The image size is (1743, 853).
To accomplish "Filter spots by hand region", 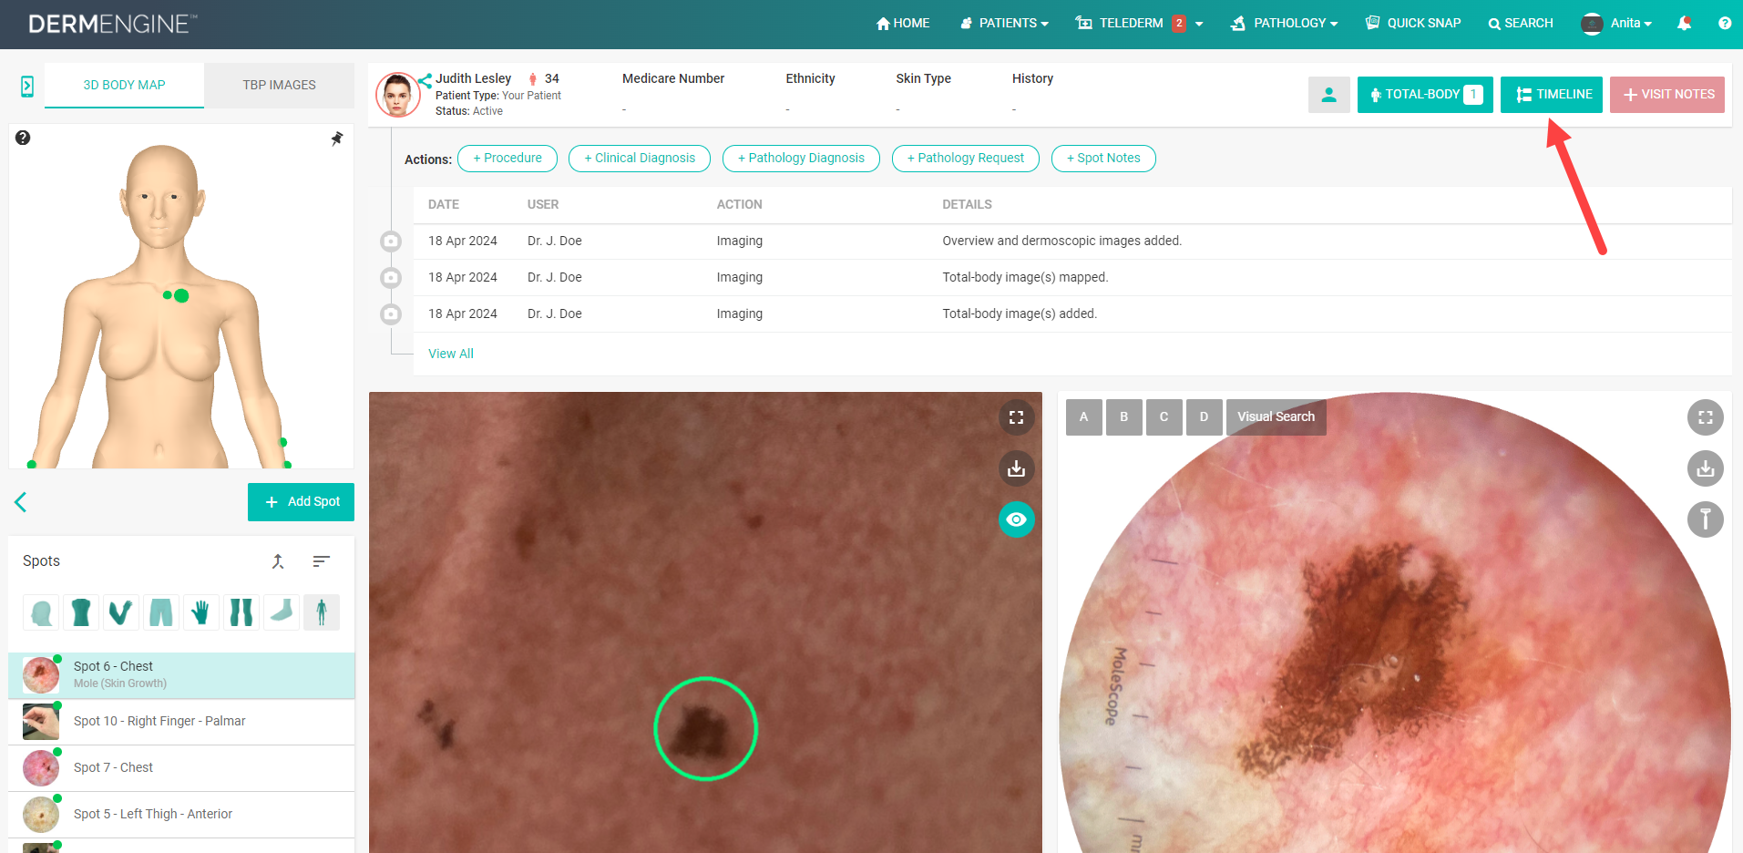I will pos(201,612).
